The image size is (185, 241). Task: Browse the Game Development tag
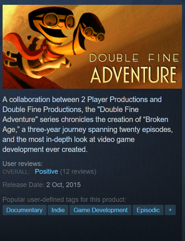(100, 210)
